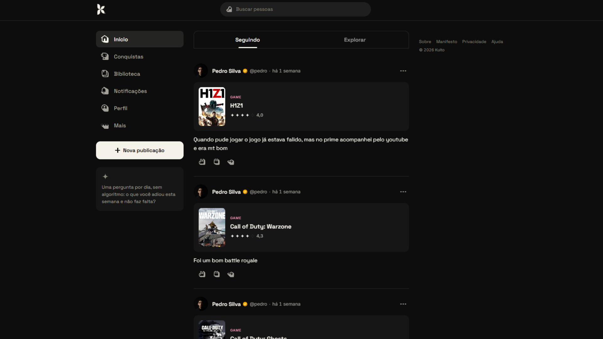Image resolution: width=603 pixels, height=339 pixels.
Task: Click the Biblioteca book icon
Action: point(105,73)
